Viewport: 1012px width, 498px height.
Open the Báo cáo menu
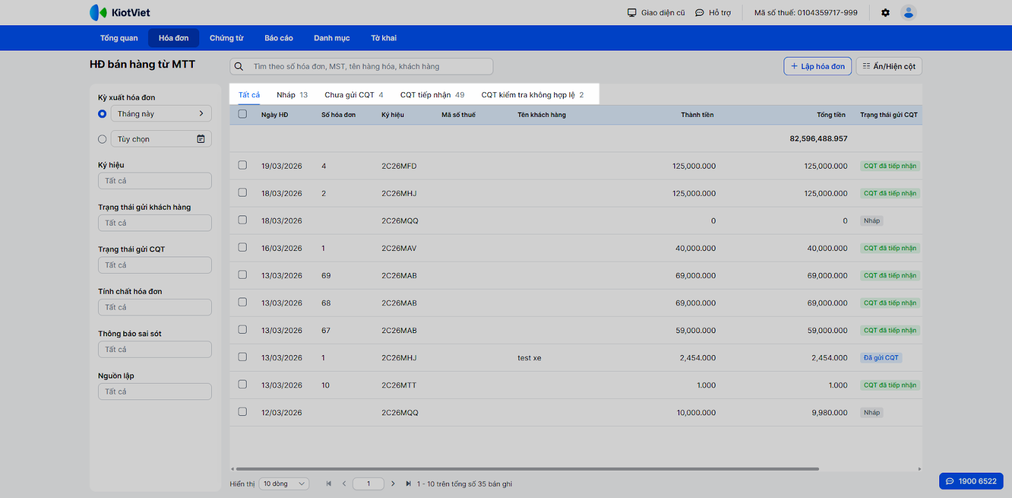click(x=278, y=38)
